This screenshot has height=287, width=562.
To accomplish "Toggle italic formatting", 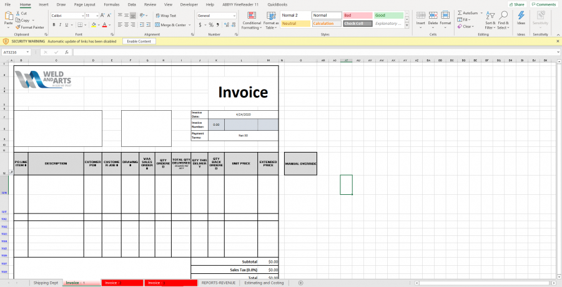I will click(60, 25).
